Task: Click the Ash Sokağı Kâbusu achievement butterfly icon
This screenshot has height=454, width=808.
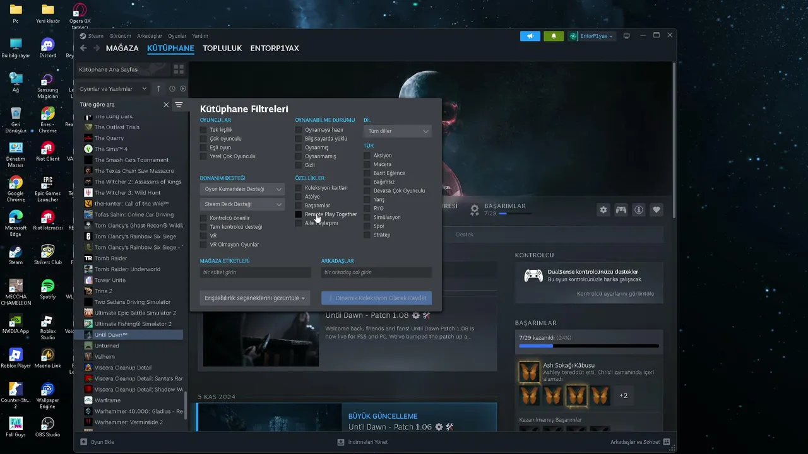Action: click(529, 371)
